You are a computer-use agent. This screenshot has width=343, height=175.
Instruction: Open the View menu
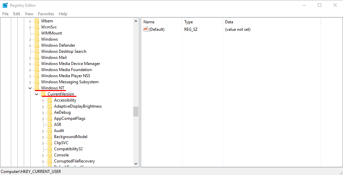[29, 14]
